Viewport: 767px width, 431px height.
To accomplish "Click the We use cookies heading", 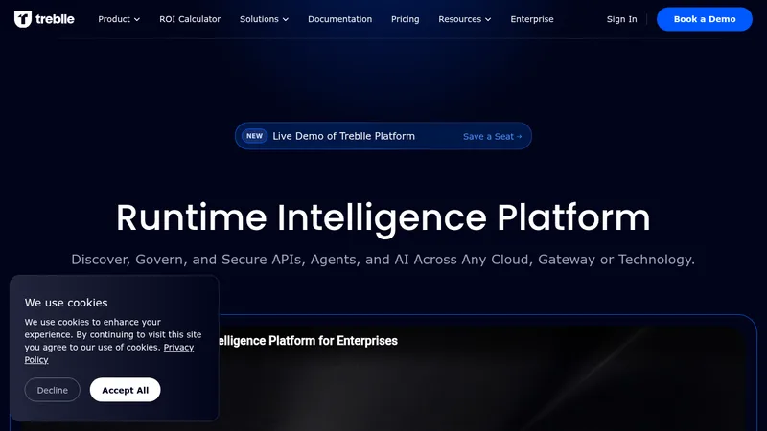I will click(x=66, y=303).
